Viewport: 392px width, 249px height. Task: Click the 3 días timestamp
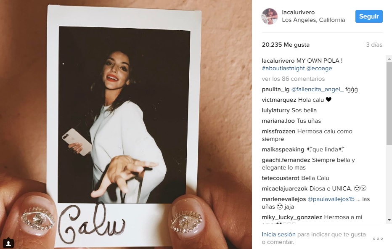[374, 45]
